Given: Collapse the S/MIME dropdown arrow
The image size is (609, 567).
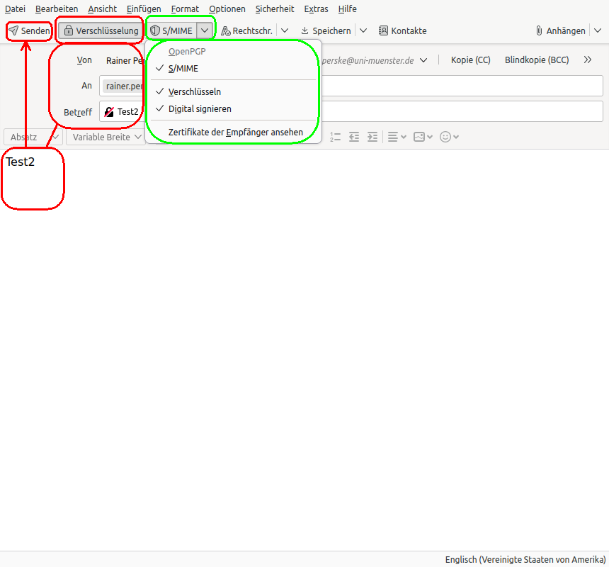Looking at the screenshot, I should [205, 30].
